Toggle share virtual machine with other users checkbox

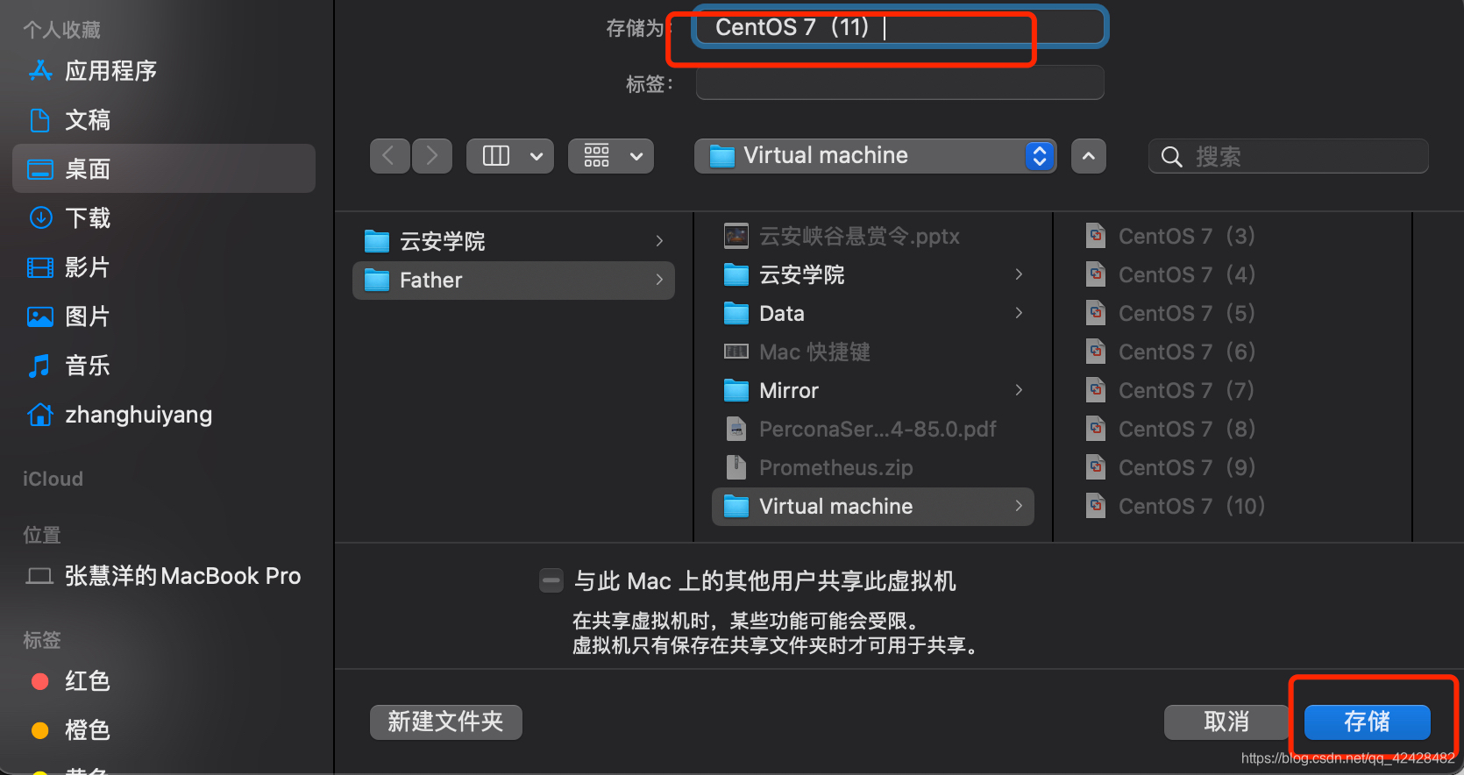(551, 580)
